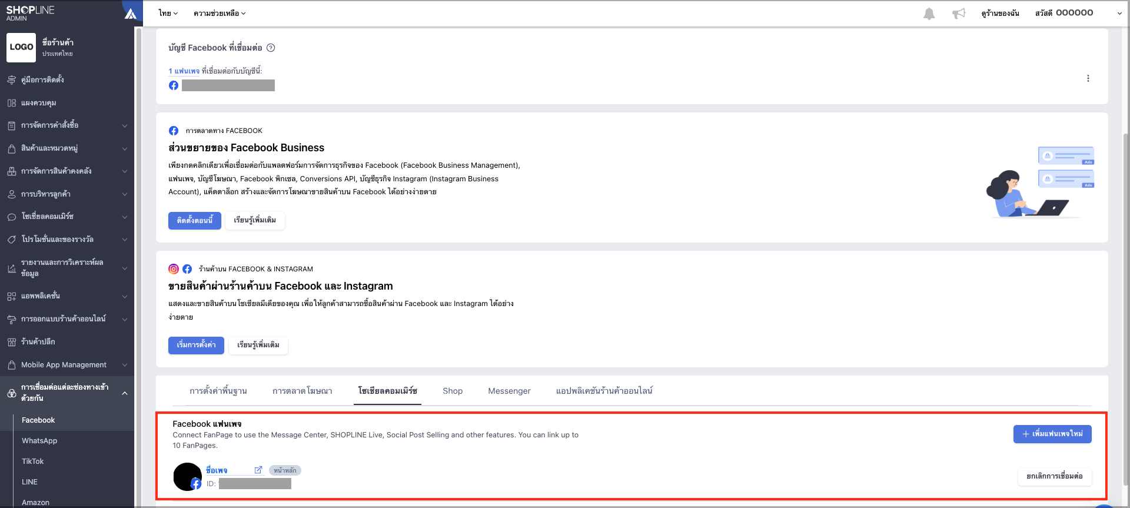Click the เริ่มการตั้งค่า button
This screenshot has height=508, width=1130.
pos(196,346)
